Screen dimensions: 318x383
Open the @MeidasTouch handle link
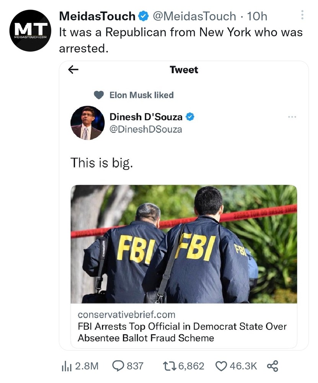point(194,16)
